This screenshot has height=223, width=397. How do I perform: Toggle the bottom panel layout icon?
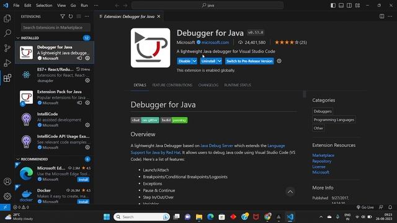[341, 6]
